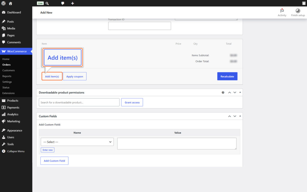Collapse the Custom Fields panel

click(240, 116)
